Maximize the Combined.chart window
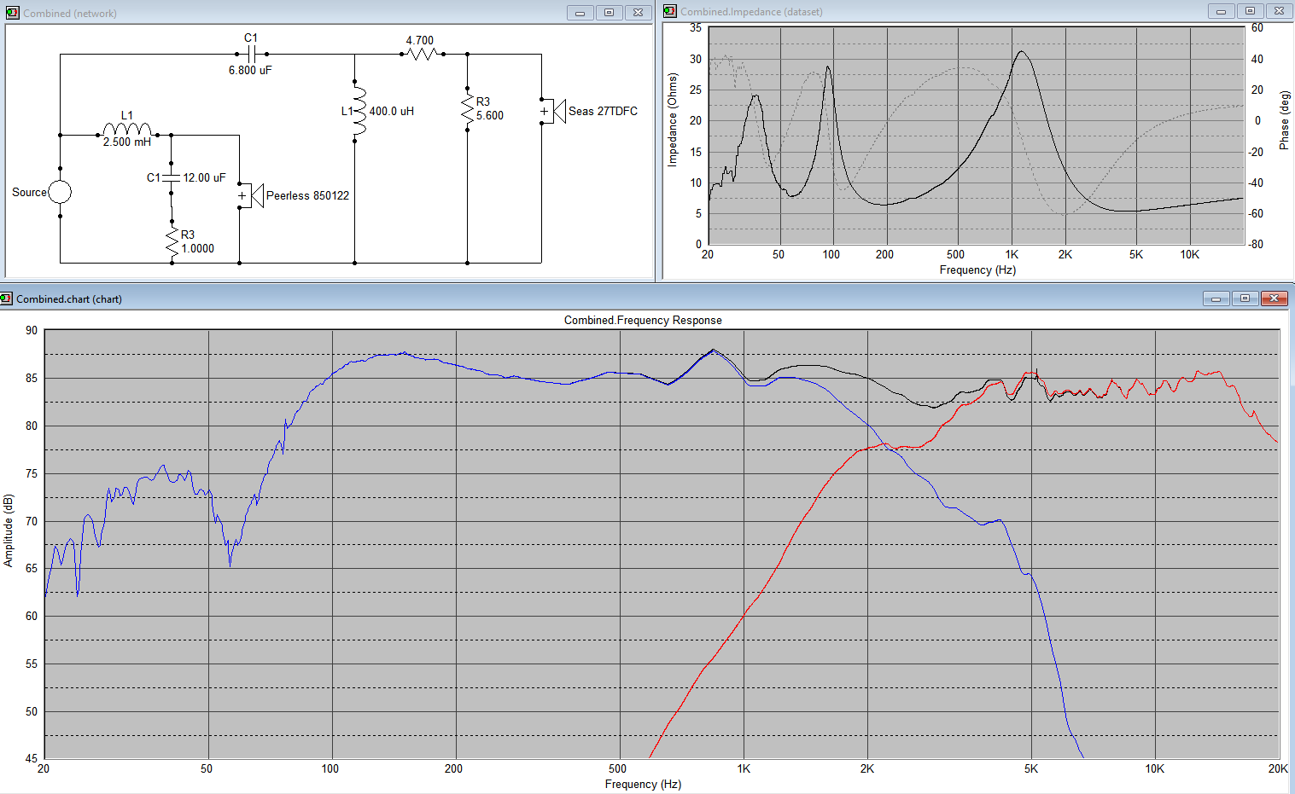 [1245, 298]
